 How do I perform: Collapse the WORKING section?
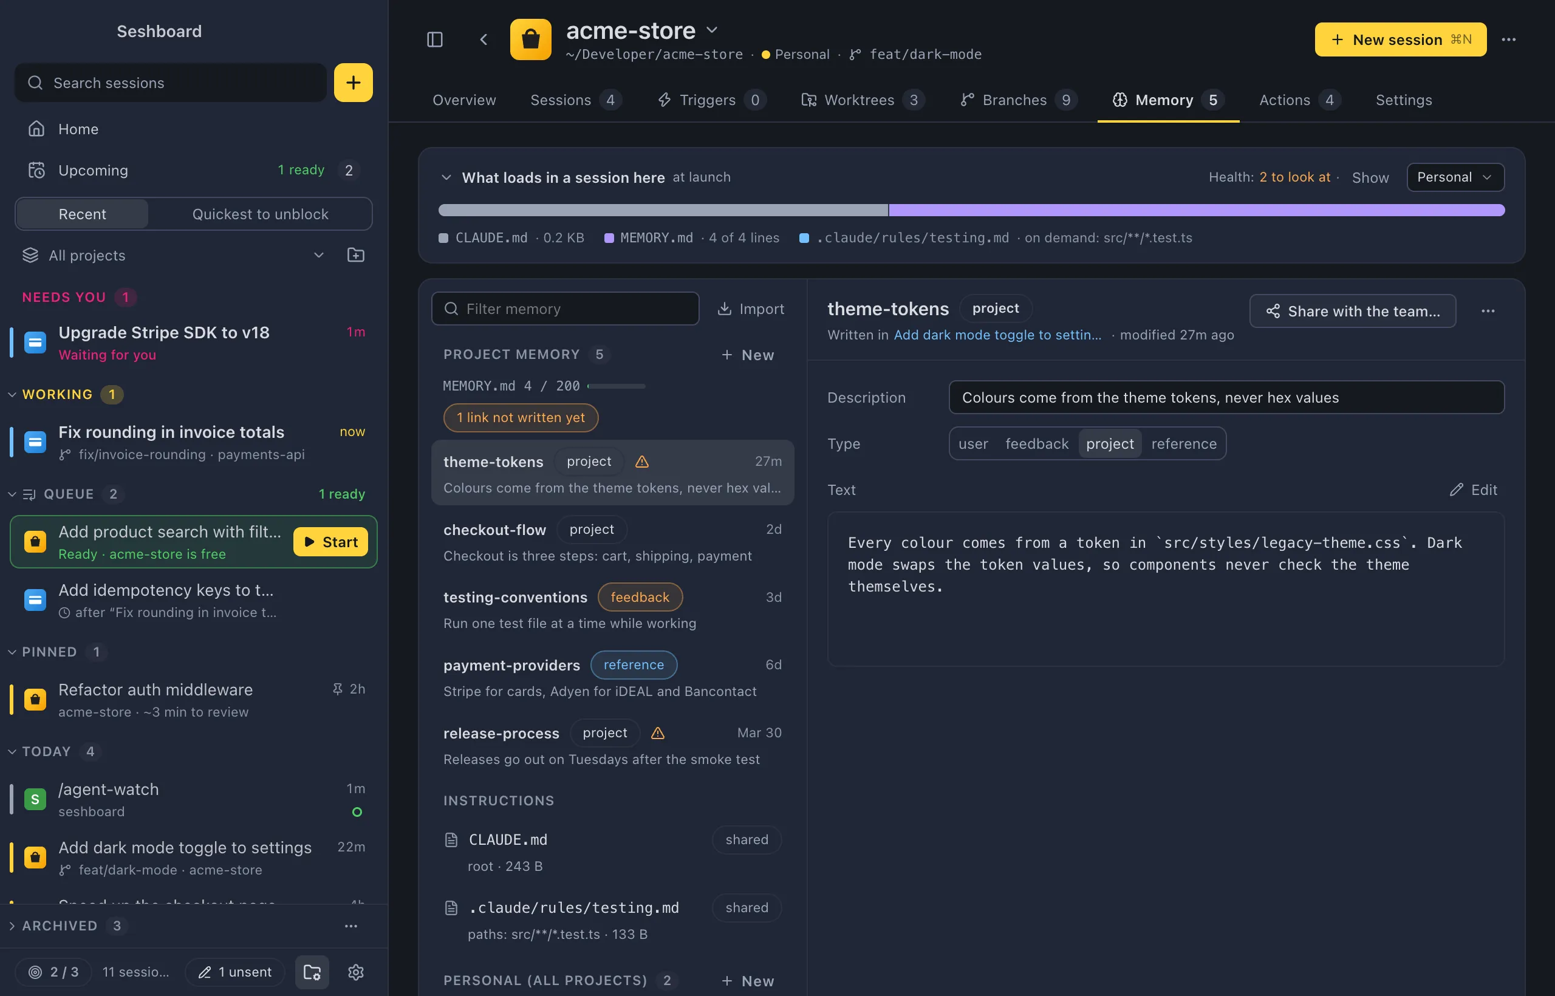coord(12,394)
